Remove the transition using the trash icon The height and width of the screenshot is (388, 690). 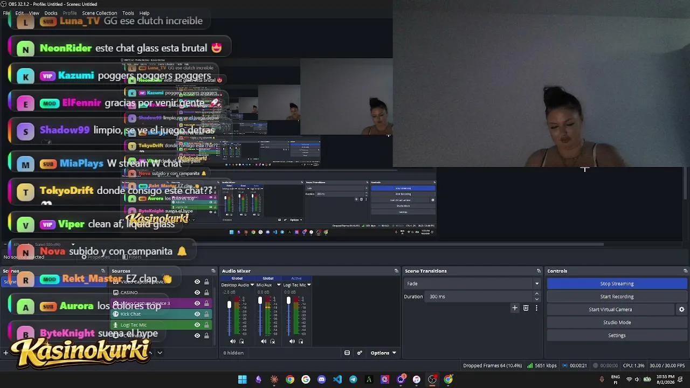pos(526,308)
